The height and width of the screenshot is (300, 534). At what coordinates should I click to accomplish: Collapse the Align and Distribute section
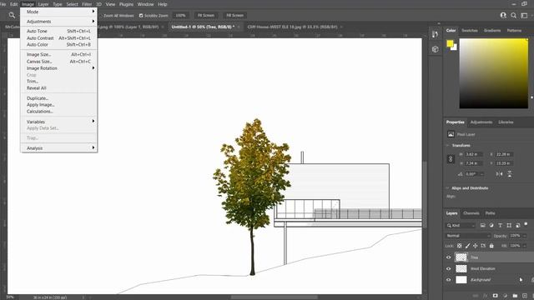click(448, 187)
